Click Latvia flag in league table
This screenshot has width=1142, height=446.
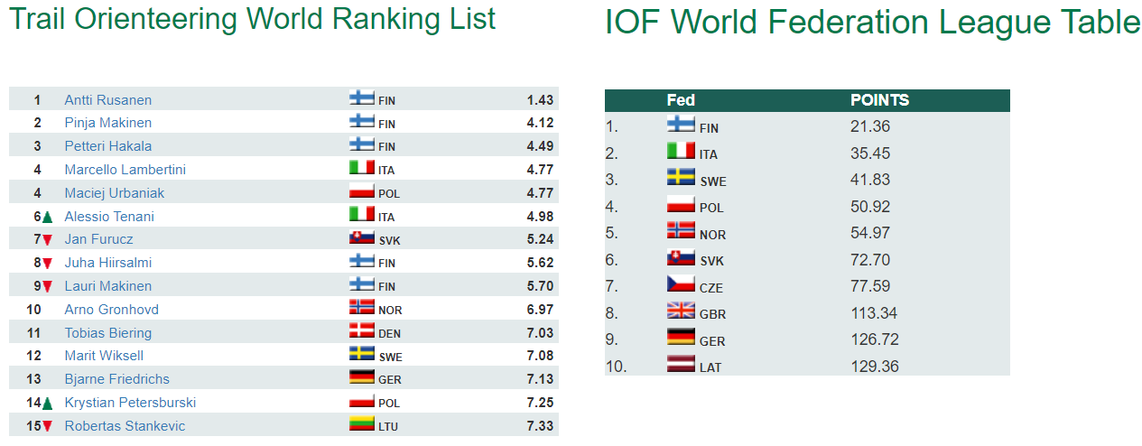[x=680, y=364]
